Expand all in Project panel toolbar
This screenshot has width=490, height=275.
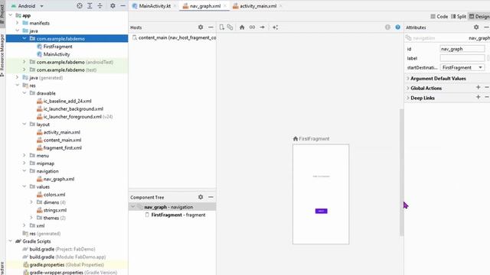point(90,5)
